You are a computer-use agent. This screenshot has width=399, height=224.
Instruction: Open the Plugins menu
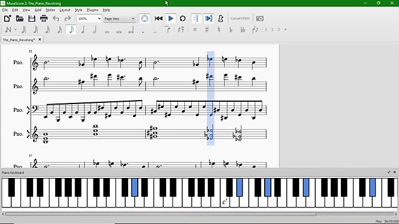coord(92,10)
